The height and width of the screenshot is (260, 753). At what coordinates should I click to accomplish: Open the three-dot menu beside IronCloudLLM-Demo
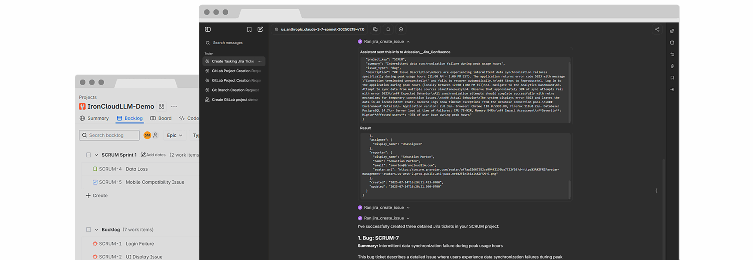pyautogui.click(x=174, y=107)
